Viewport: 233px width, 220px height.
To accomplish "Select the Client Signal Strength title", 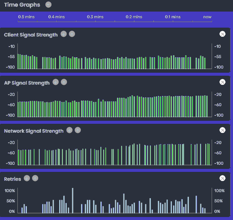I will 31,35.
